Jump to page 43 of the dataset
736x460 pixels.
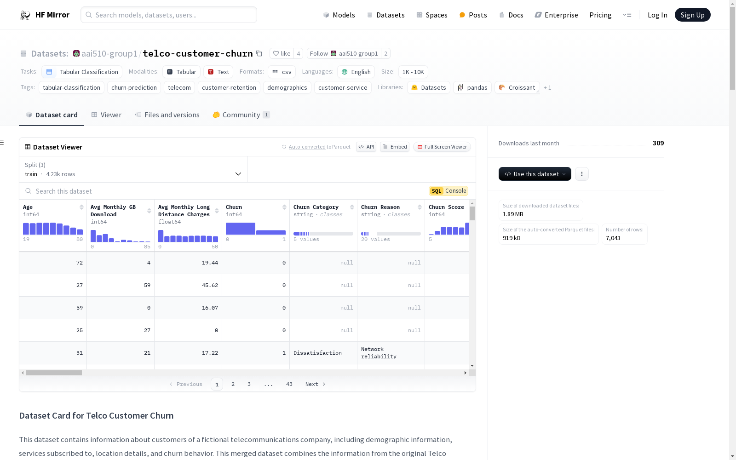[289, 384]
